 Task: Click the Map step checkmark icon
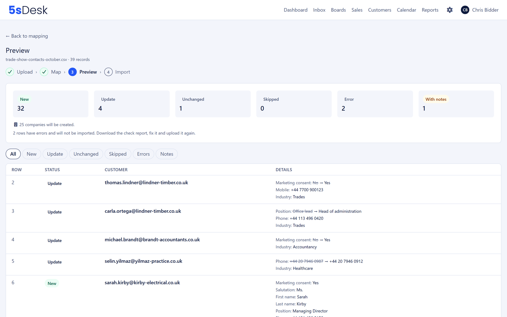click(44, 72)
